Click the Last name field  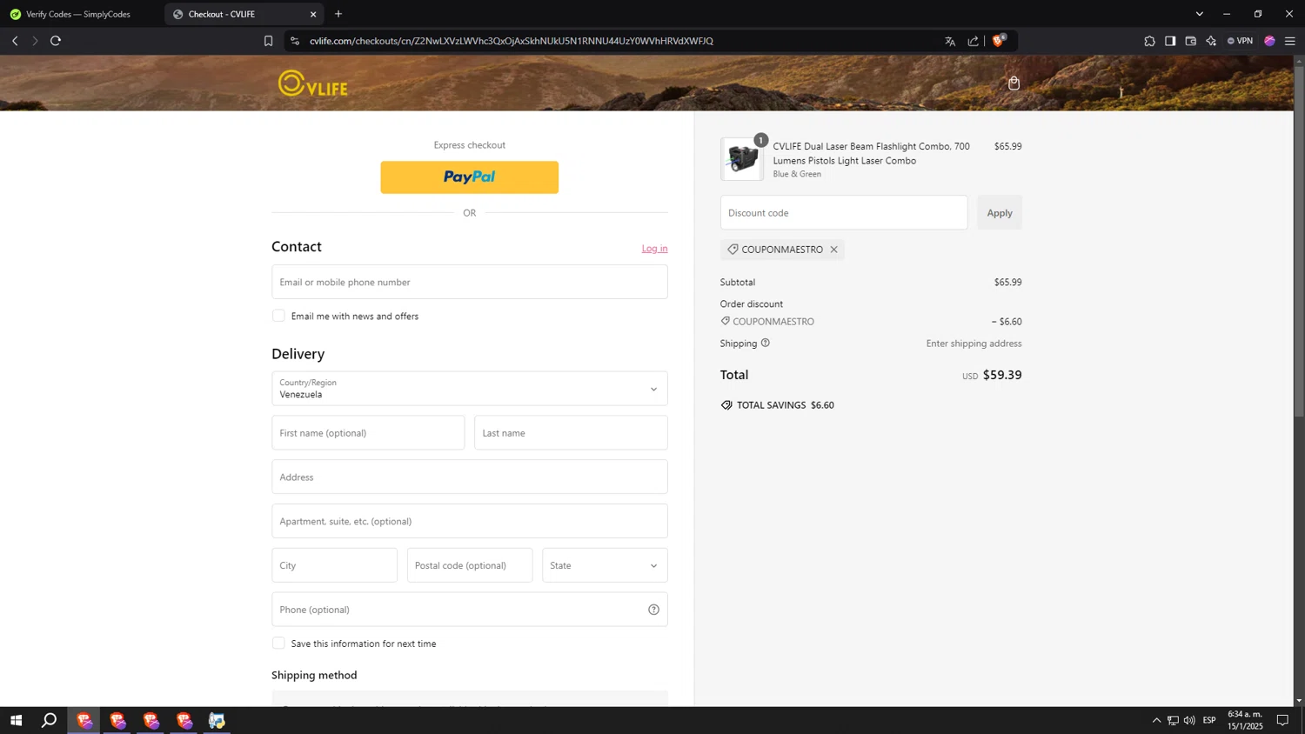coord(571,433)
